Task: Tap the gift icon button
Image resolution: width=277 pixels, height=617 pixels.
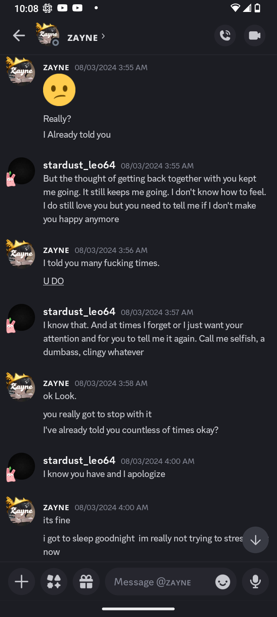Action: point(86,582)
